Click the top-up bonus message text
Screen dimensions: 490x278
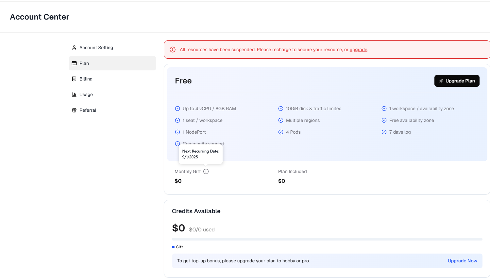tap(244, 261)
